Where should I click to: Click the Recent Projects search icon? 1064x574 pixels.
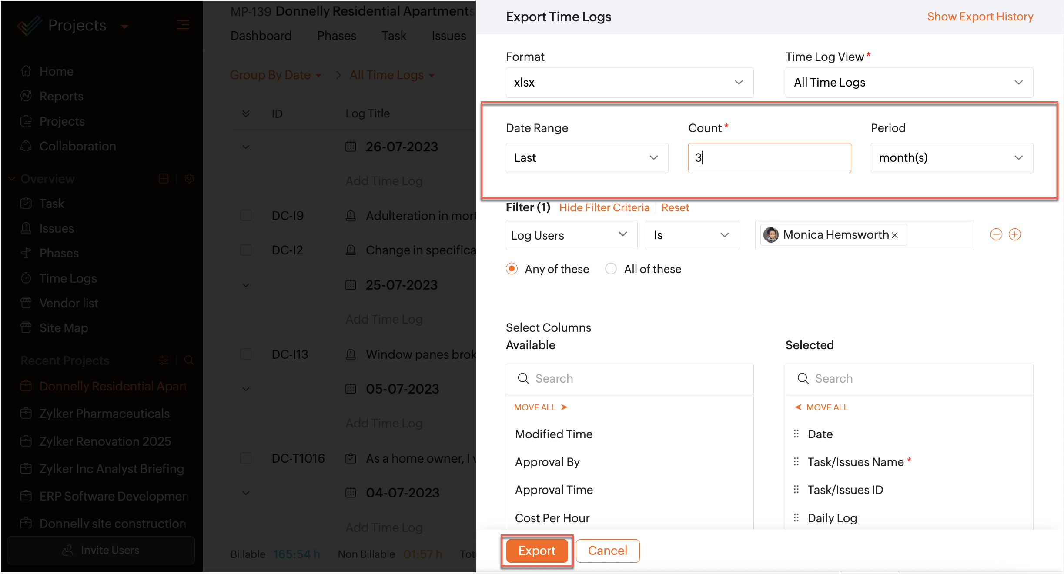189,360
